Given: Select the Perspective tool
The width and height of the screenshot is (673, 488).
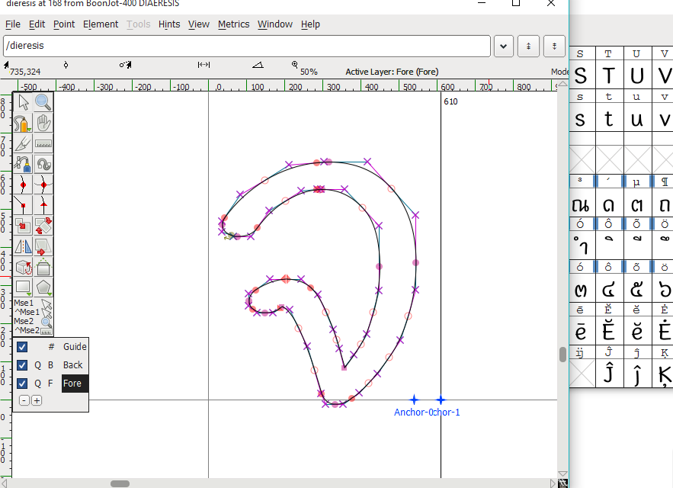Looking at the screenshot, I should click(43, 267).
